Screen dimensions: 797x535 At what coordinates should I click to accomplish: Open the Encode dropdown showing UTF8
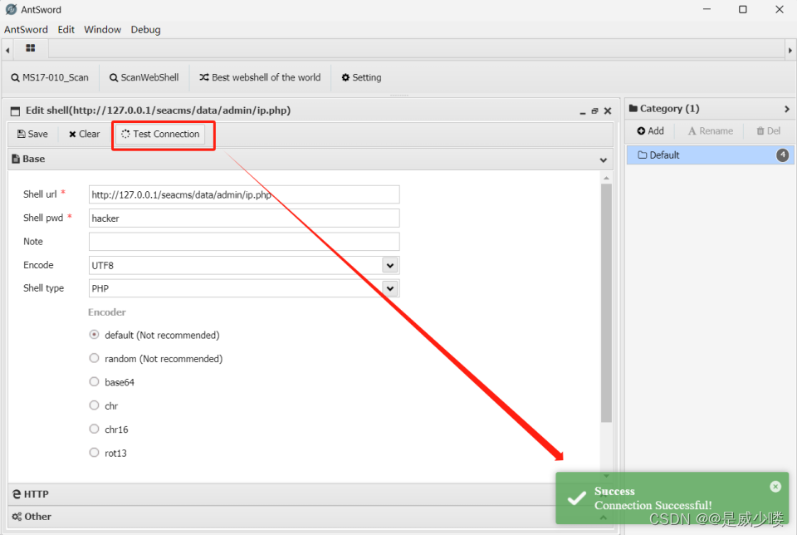tap(389, 264)
